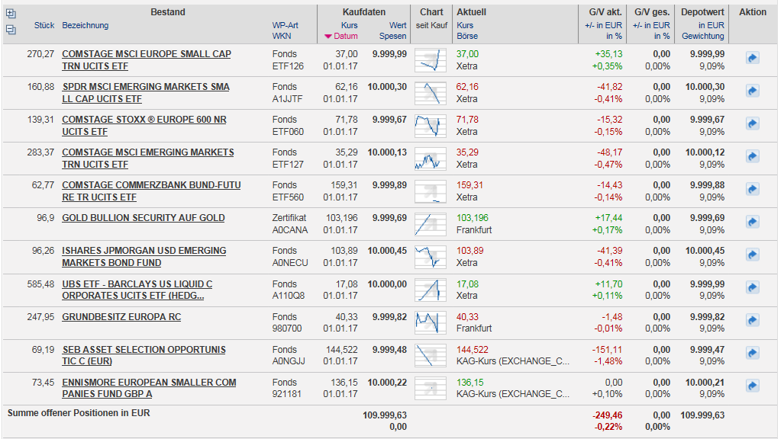Image resolution: width=784 pixels, height=439 pixels.
Task: Sort by WKN column header
Action: pyautogui.click(x=282, y=36)
